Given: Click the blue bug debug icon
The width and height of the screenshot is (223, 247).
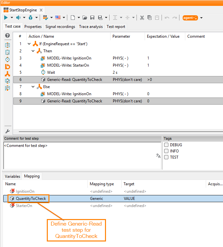Looking at the screenshot, I should click(31, 18).
